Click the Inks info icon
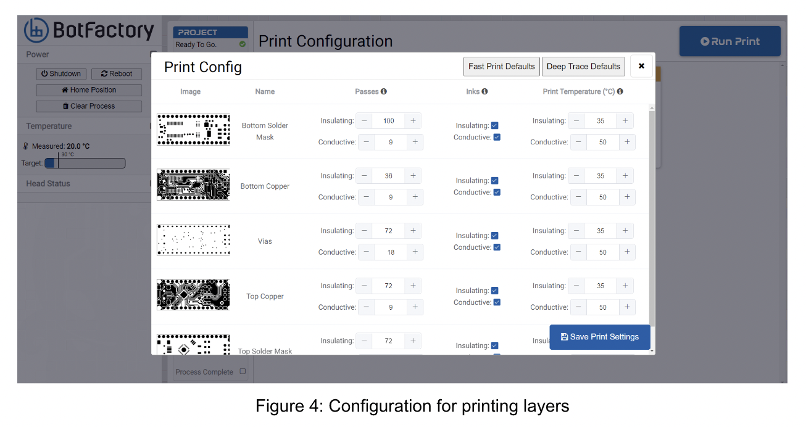Viewport: 806px width, 427px height. pos(484,92)
